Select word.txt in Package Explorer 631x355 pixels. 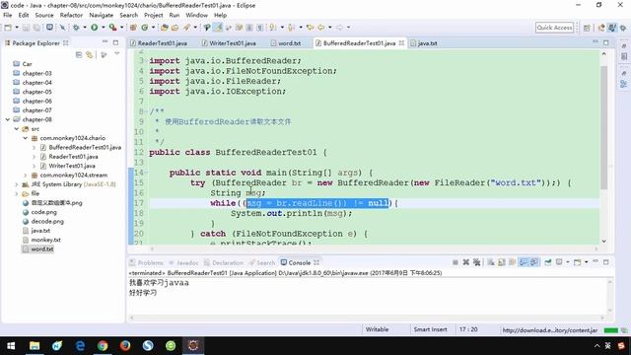point(41,249)
